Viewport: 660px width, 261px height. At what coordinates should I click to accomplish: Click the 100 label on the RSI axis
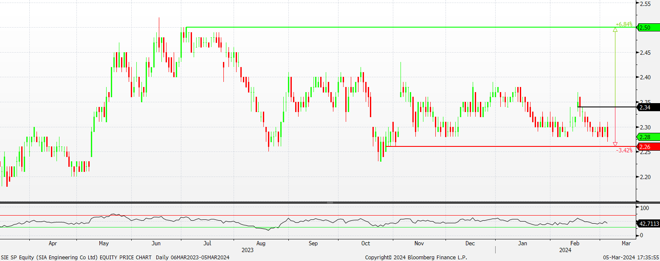pos(645,208)
